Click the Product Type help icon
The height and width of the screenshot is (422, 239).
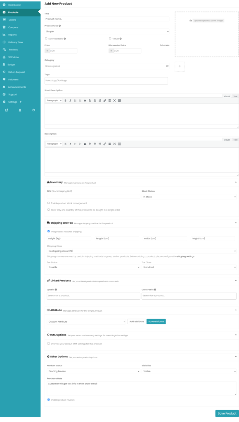[x=59, y=26]
